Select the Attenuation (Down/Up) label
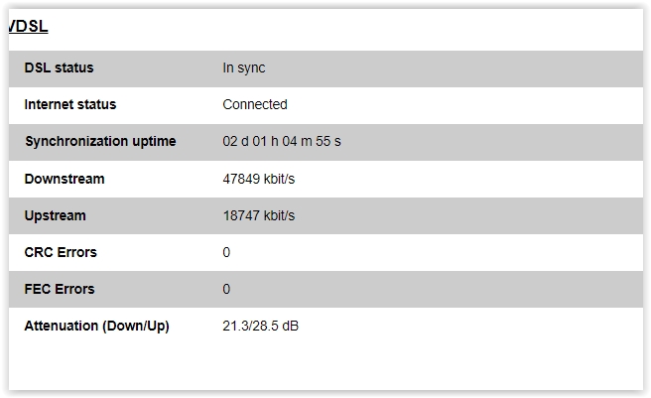The width and height of the screenshot is (651, 398). pos(96,326)
